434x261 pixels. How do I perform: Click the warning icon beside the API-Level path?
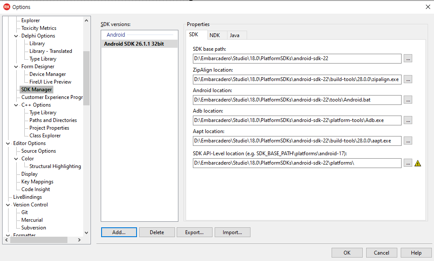coord(417,163)
